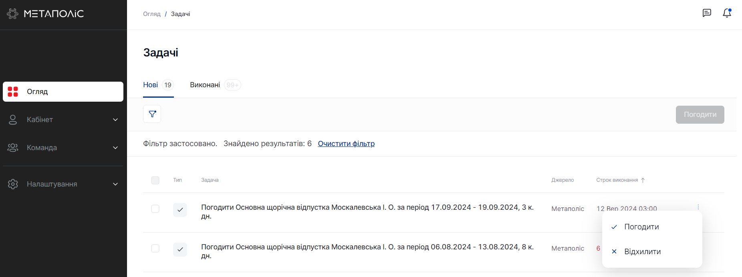Open the task filter funnel
742x277 pixels.
coord(152,114)
